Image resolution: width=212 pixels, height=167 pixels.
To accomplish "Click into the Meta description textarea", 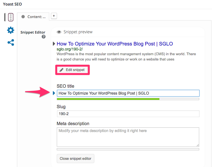I will 128,137.
